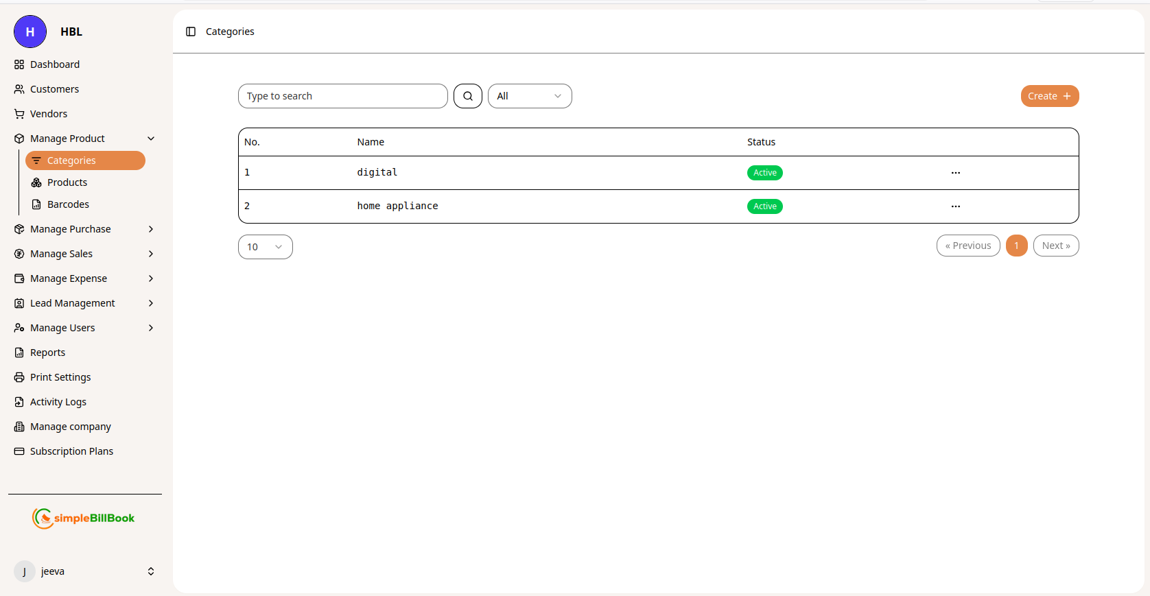Open the Barcodes submenu item

[68, 204]
